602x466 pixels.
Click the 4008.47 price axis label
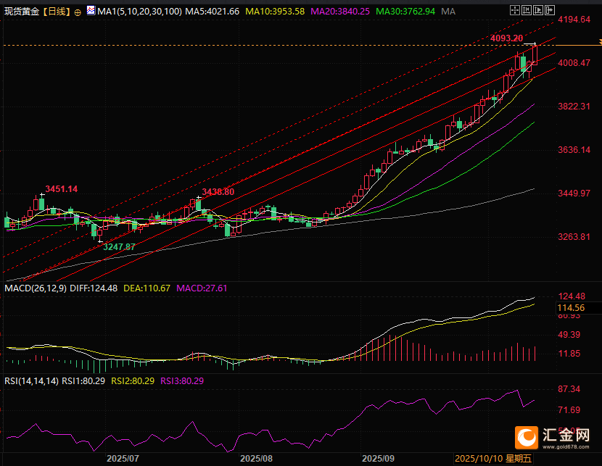[574, 62]
